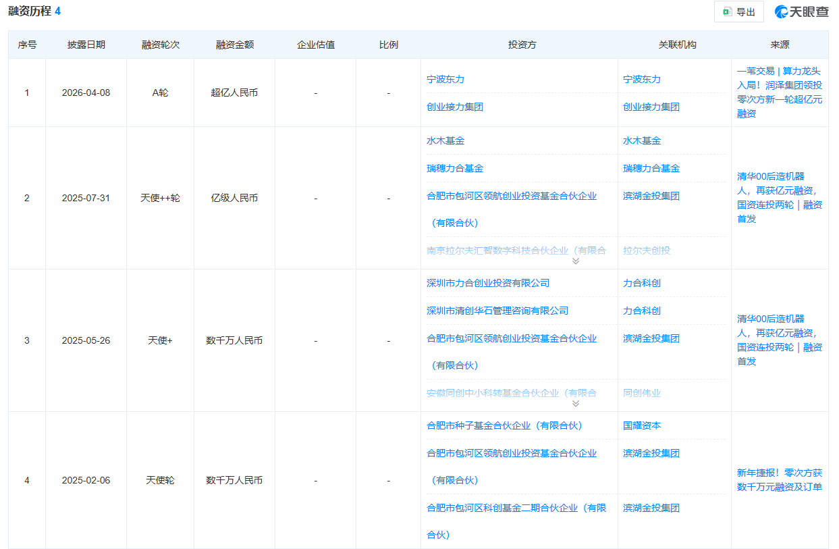Open 合肥市种子基金合伙企业（有限合伙） link
Viewport: 839px width, 549px height.
504,425
